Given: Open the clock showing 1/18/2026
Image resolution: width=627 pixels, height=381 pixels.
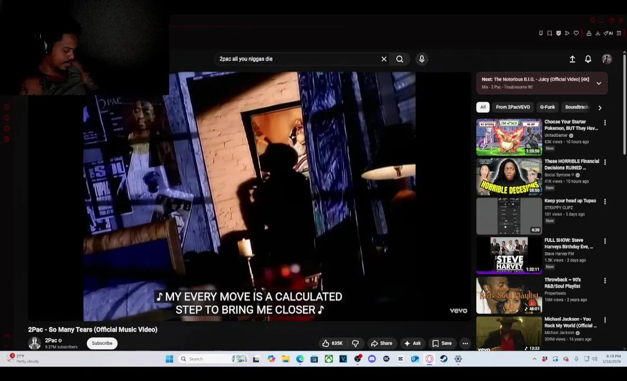Looking at the screenshot, I should tap(612, 359).
